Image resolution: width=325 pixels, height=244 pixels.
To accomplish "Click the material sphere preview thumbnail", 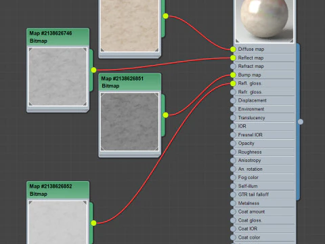I will tap(265, 21).
